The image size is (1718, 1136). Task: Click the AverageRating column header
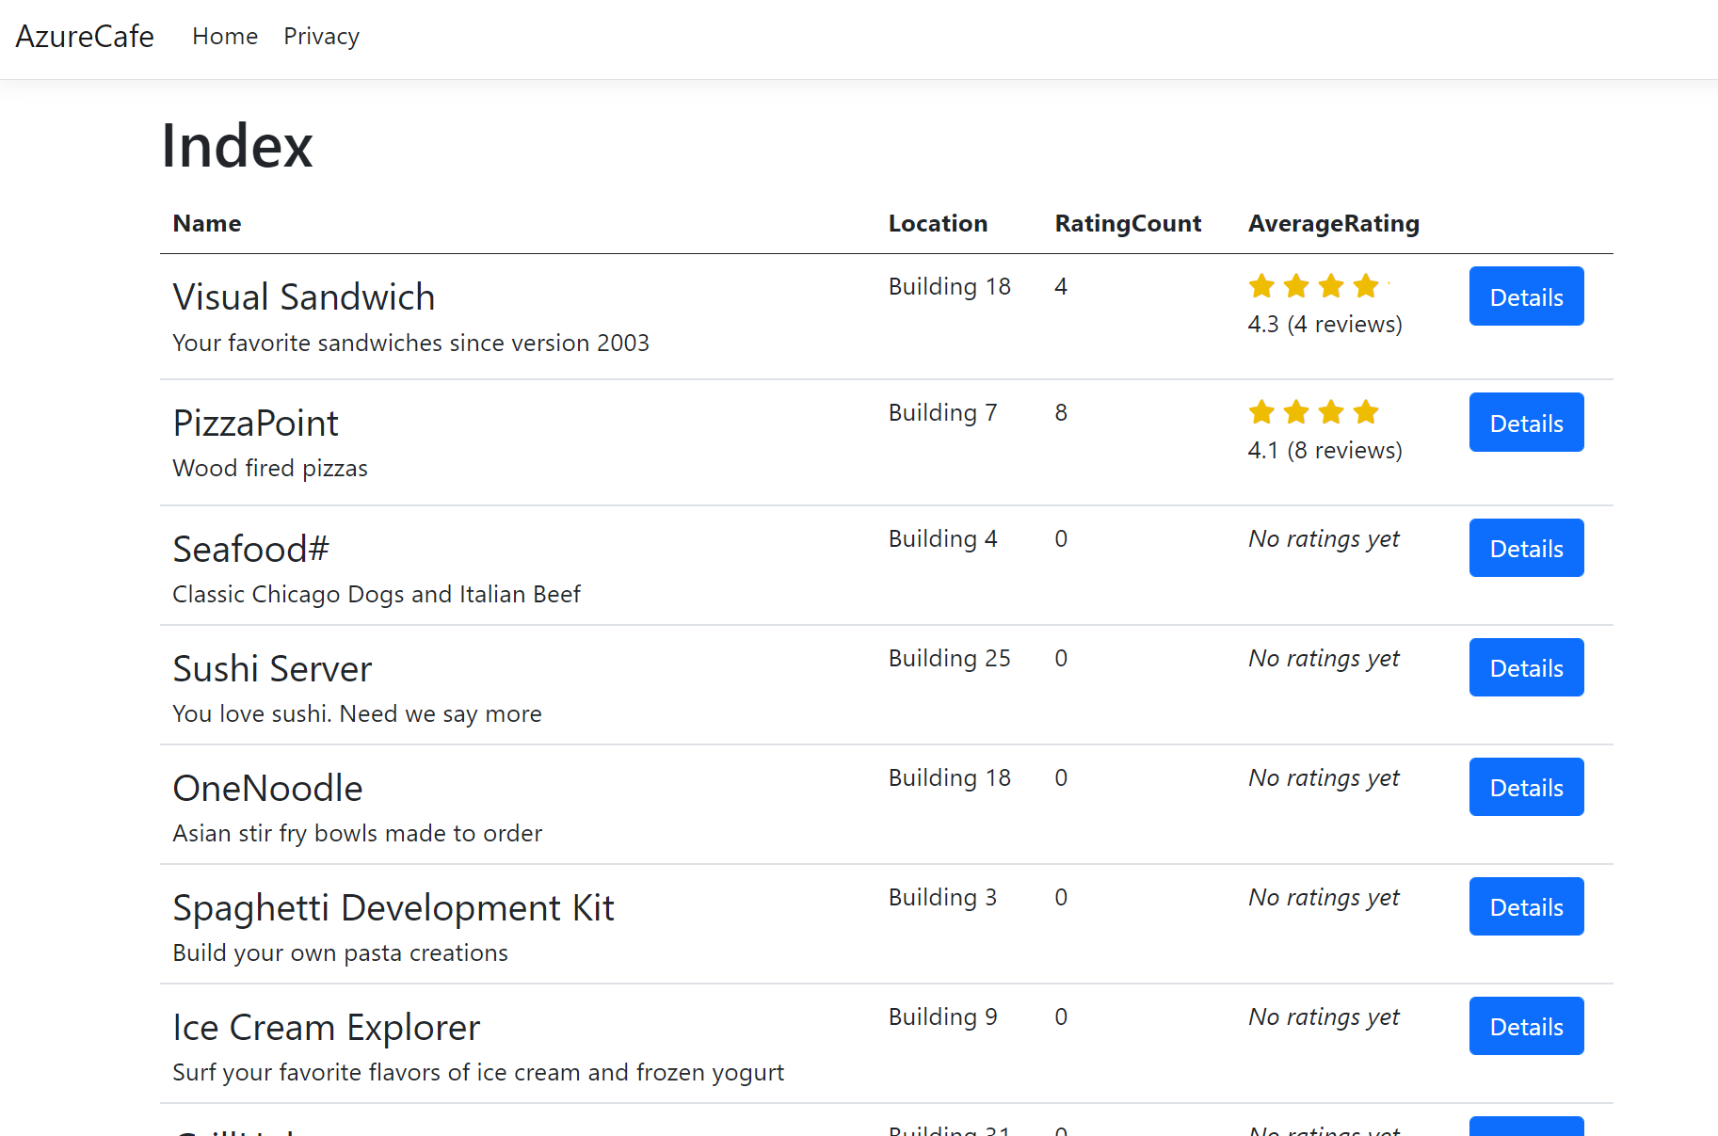[1333, 223]
